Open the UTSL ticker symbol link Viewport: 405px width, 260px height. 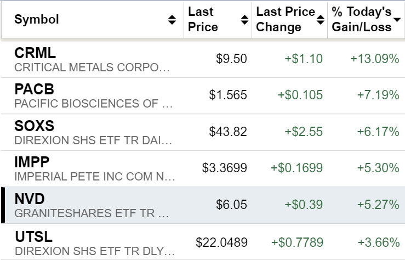[32, 235]
